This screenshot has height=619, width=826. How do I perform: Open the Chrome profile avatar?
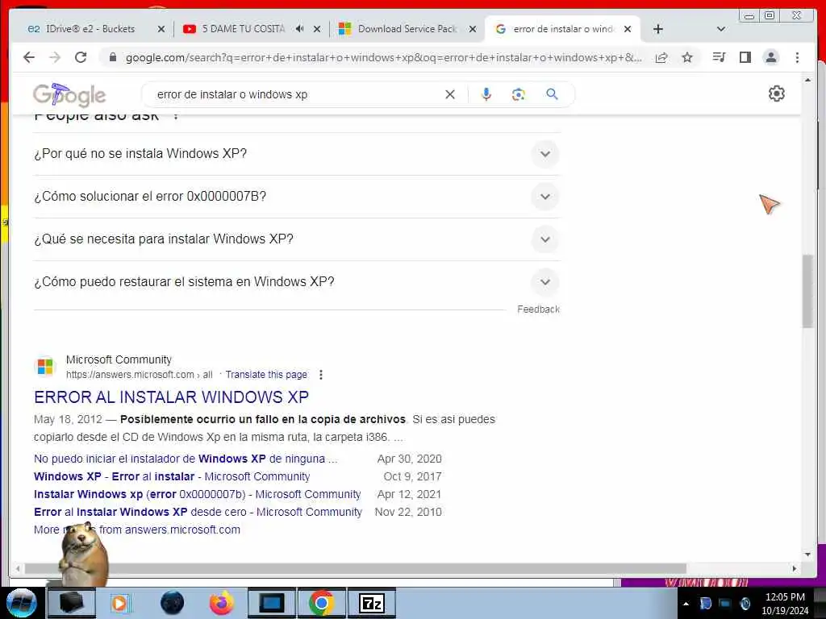click(x=770, y=57)
